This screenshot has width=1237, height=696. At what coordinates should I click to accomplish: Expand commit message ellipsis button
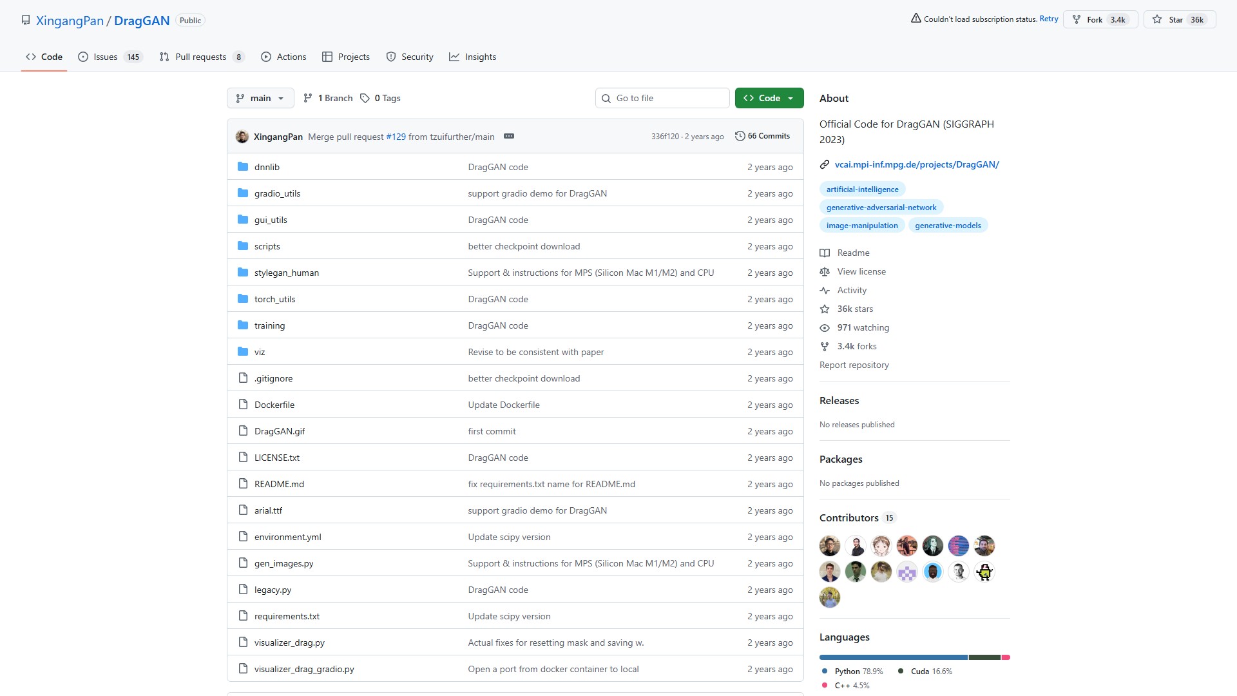coord(509,136)
